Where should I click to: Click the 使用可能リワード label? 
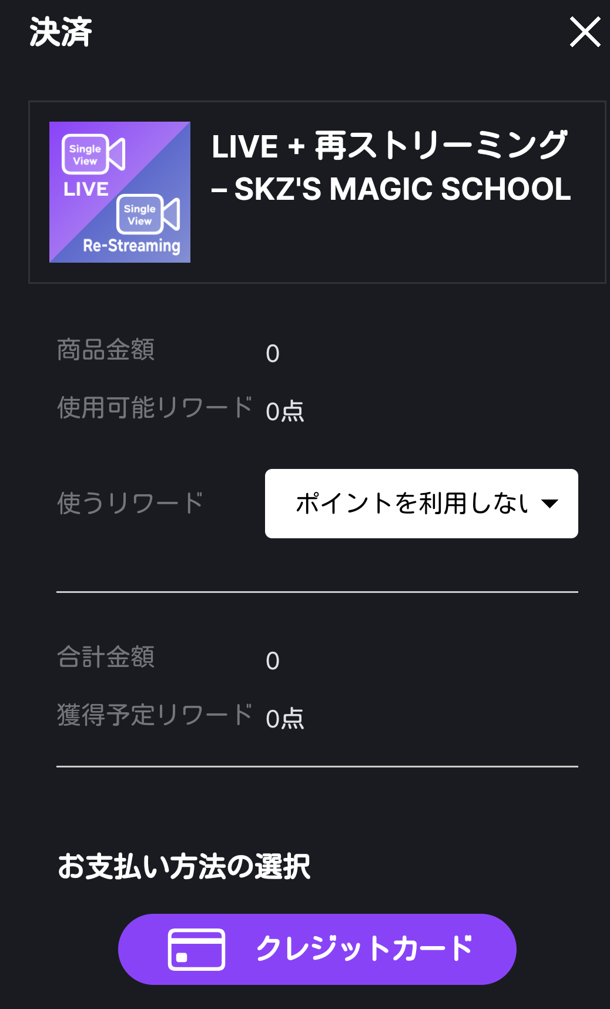point(155,407)
